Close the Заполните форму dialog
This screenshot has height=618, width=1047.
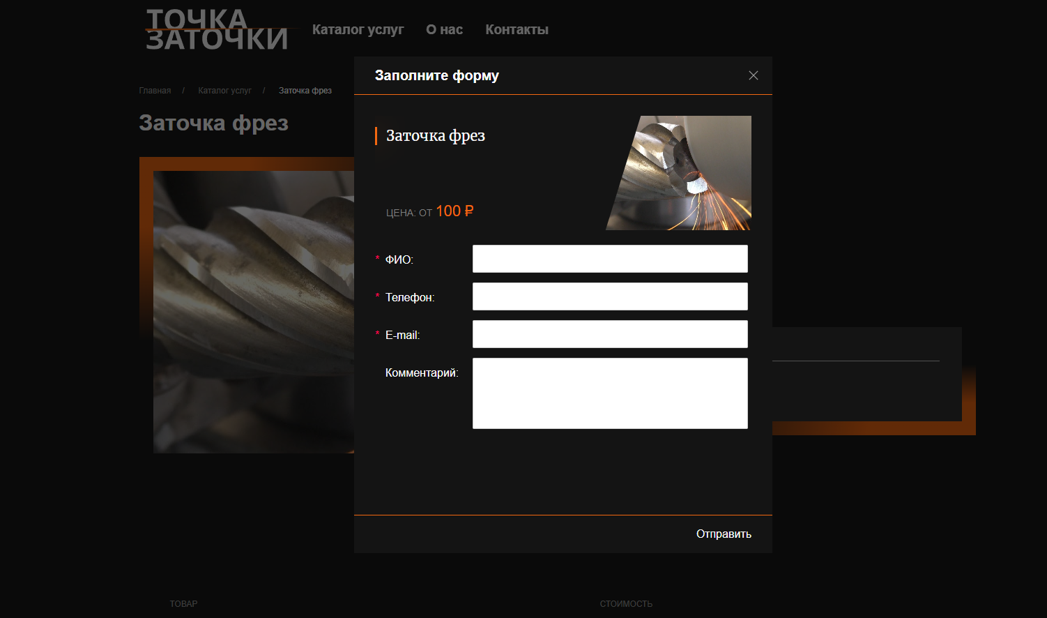(754, 75)
